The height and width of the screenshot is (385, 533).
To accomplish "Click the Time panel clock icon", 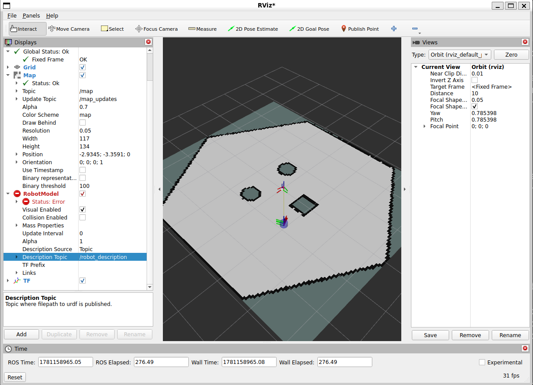I will pos(8,349).
